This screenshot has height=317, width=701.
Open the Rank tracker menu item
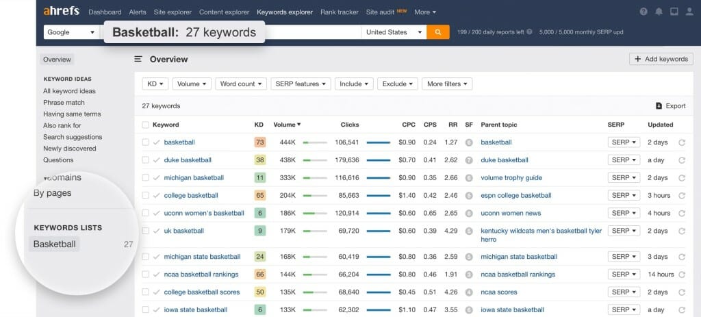pyautogui.click(x=340, y=12)
